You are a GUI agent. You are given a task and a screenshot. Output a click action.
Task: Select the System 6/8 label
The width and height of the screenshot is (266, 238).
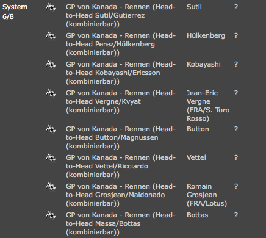(15, 12)
